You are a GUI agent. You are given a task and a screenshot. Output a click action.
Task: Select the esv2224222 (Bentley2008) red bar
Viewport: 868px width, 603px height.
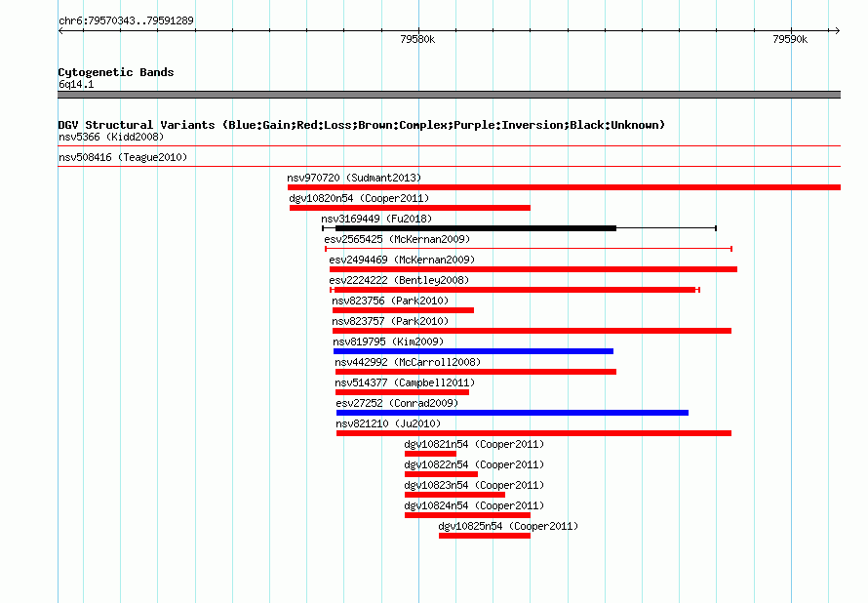coord(515,290)
